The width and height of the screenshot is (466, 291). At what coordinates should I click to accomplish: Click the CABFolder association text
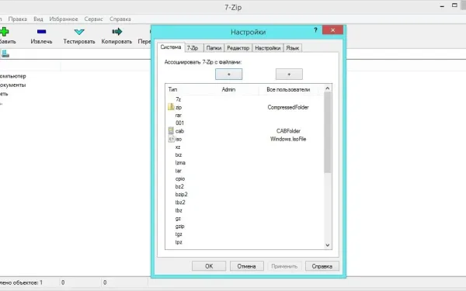[x=288, y=130]
